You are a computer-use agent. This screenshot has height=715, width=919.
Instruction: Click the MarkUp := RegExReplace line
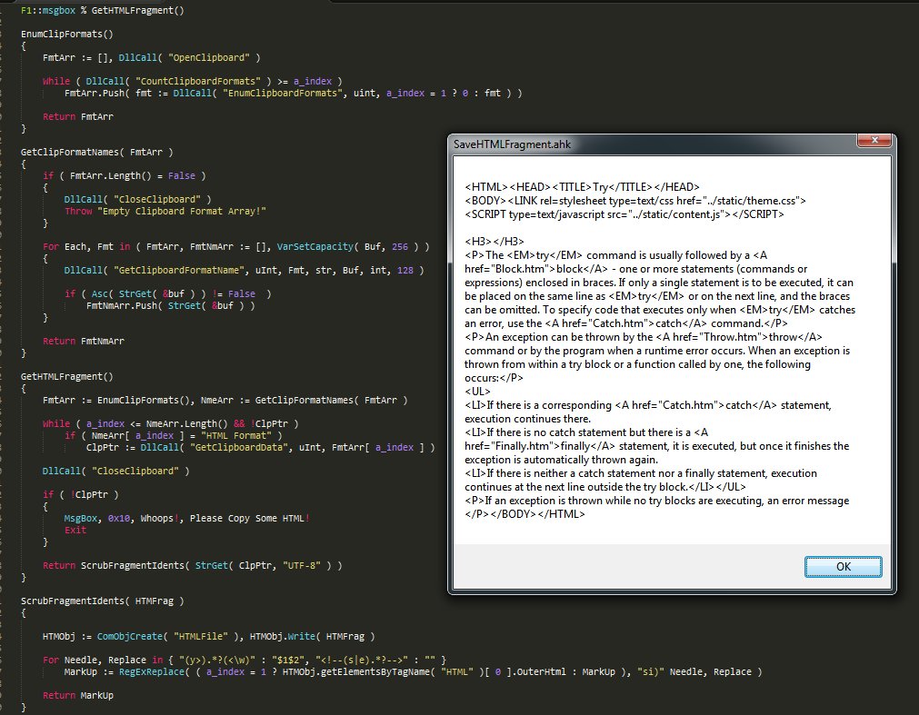pyautogui.click(x=414, y=671)
